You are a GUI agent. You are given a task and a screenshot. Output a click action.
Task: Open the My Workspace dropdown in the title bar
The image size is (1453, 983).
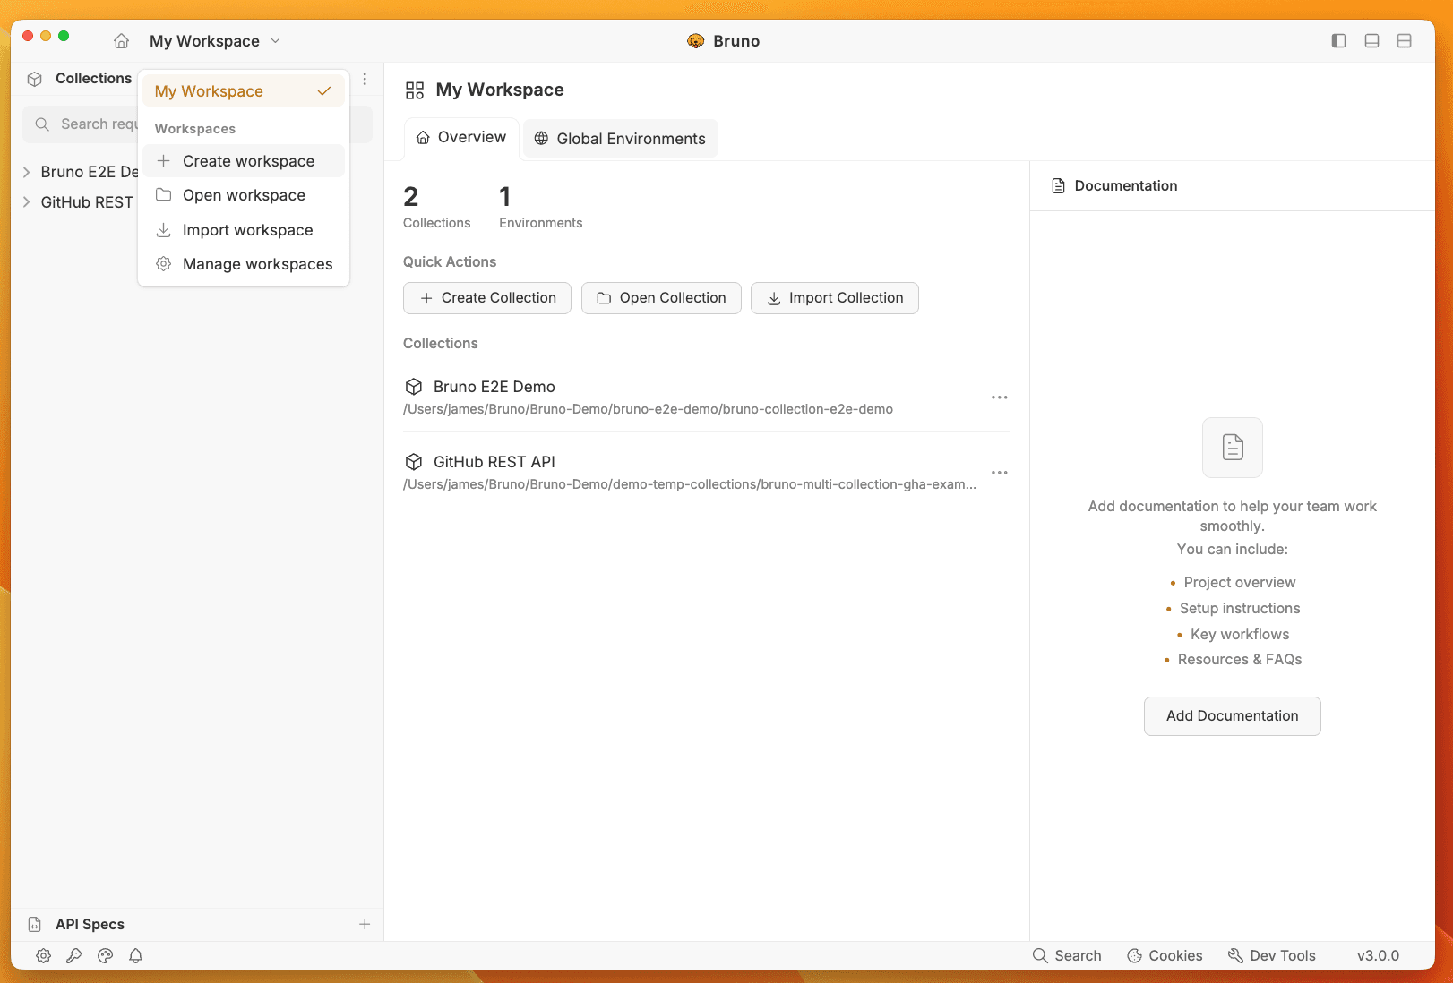point(215,40)
